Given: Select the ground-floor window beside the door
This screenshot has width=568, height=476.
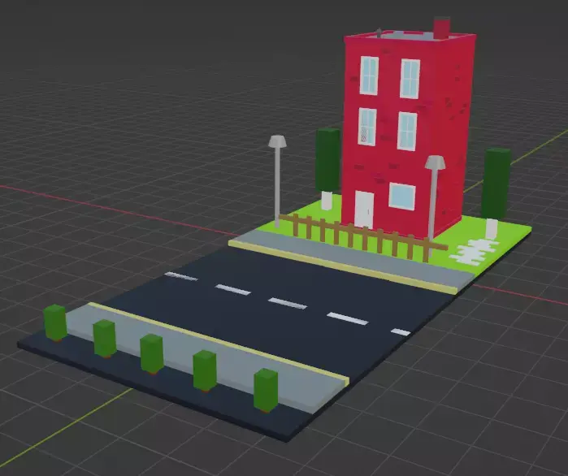Looking at the screenshot, I should tap(402, 196).
